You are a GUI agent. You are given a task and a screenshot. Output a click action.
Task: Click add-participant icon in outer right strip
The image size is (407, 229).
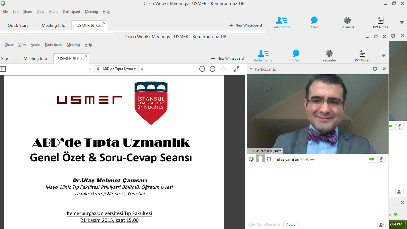400,191
